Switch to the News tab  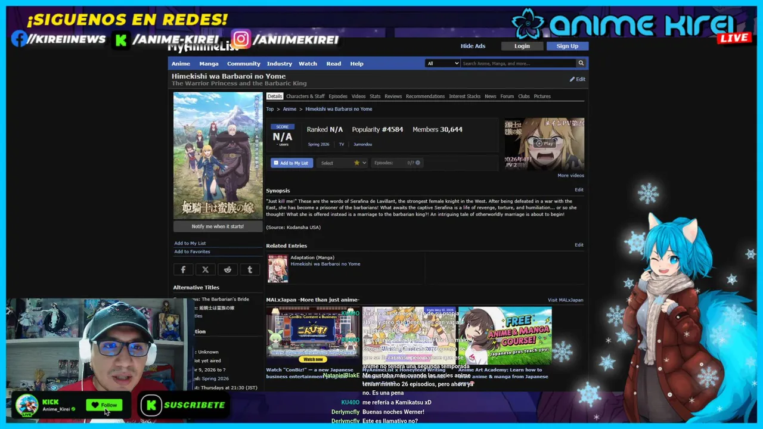click(490, 97)
